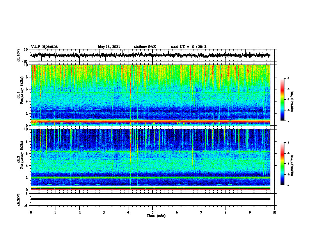Viewport: 309px width, 238px height.
Task: Click the "4" kHz tick on ch.2 spectrogram
Action: (27, 166)
